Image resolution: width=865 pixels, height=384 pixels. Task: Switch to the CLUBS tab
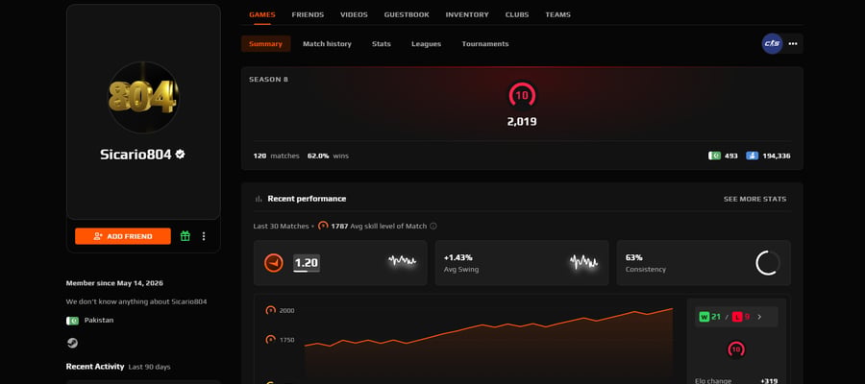(517, 14)
